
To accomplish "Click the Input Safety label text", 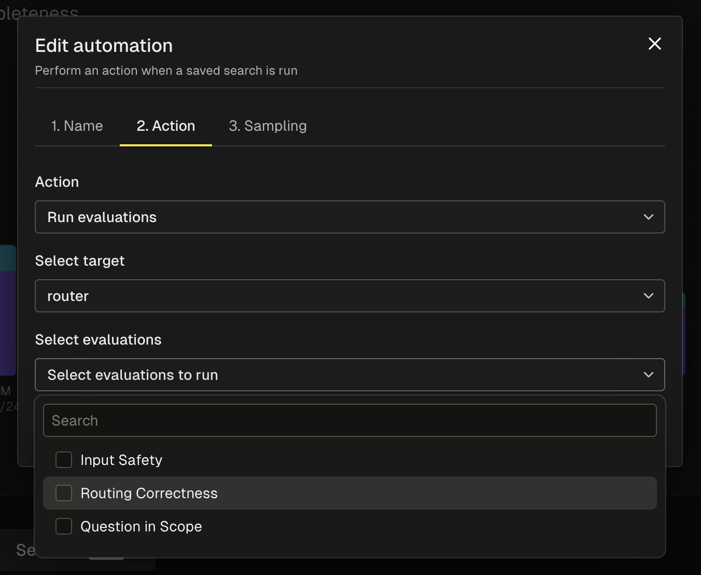I will pyautogui.click(x=121, y=460).
